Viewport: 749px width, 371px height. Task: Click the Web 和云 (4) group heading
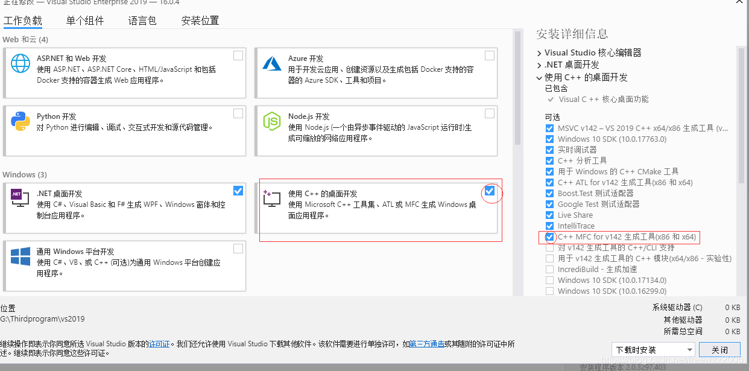(x=25, y=39)
